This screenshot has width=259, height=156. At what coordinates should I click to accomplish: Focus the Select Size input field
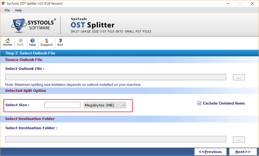coord(63,105)
